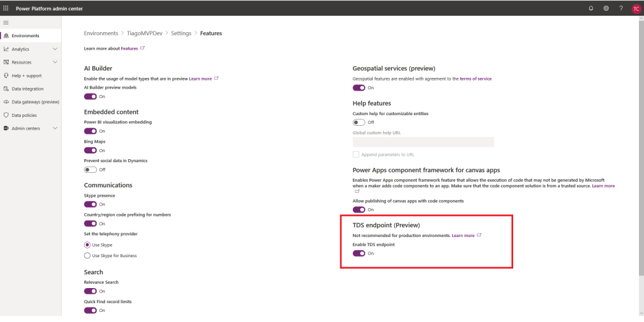The image size is (644, 322).
Task: Open Data gateways (preview) in sidebar
Action: point(35,102)
